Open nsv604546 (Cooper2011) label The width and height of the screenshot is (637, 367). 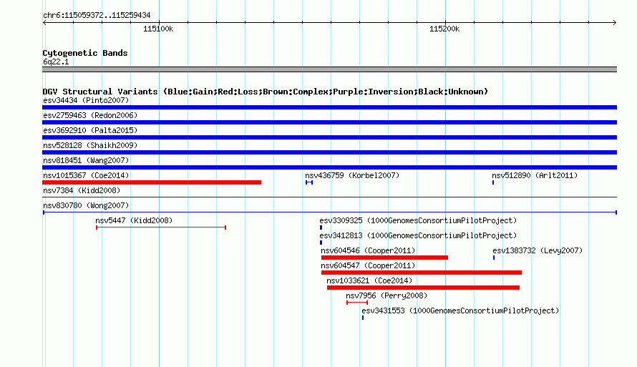tap(368, 250)
